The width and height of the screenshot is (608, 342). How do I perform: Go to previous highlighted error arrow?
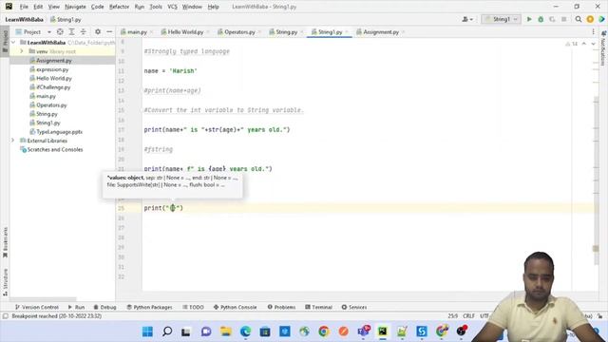[584, 44]
